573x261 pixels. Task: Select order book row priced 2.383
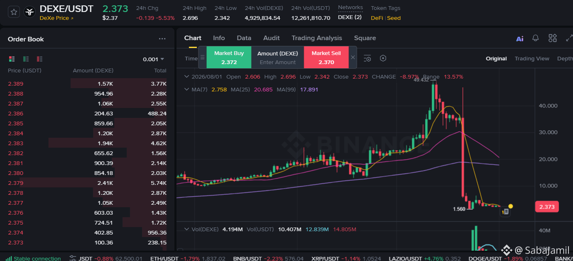[x=87, y=143]
